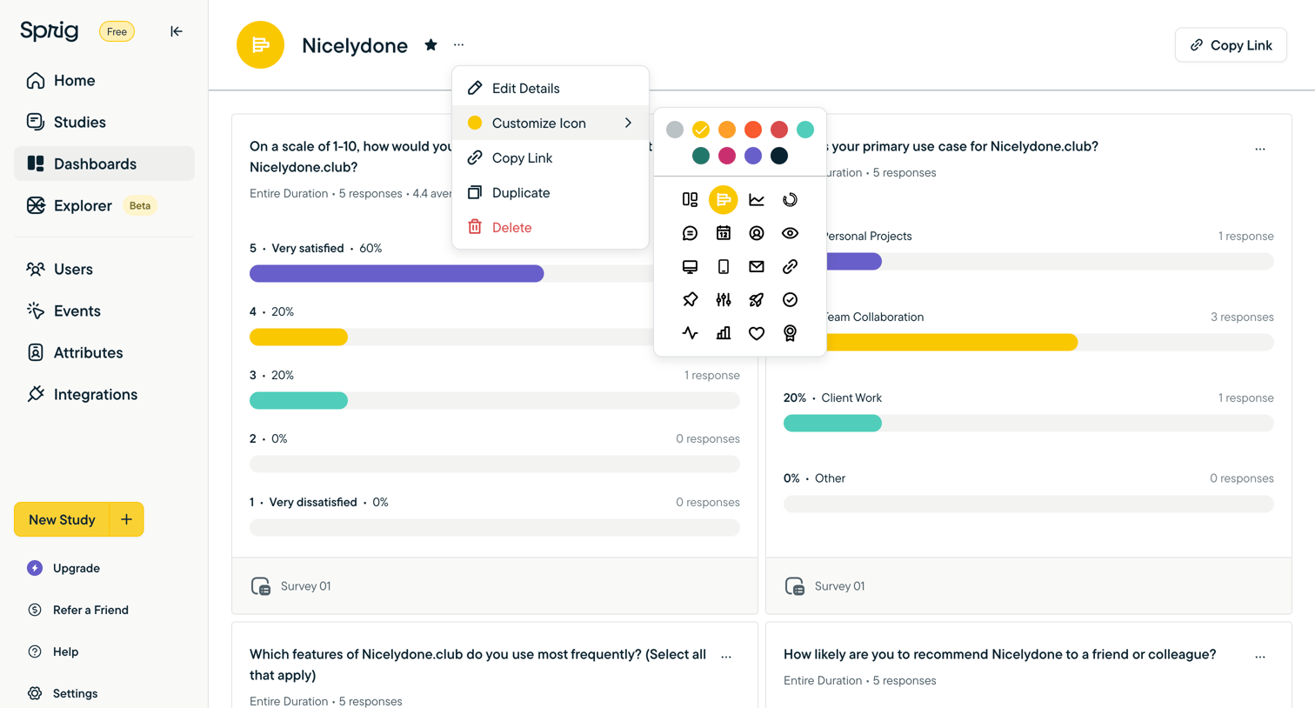The height and width of the screenshot is (708, 1315).
Task: Open Studies in the sidebar
Action: point(104,122)
